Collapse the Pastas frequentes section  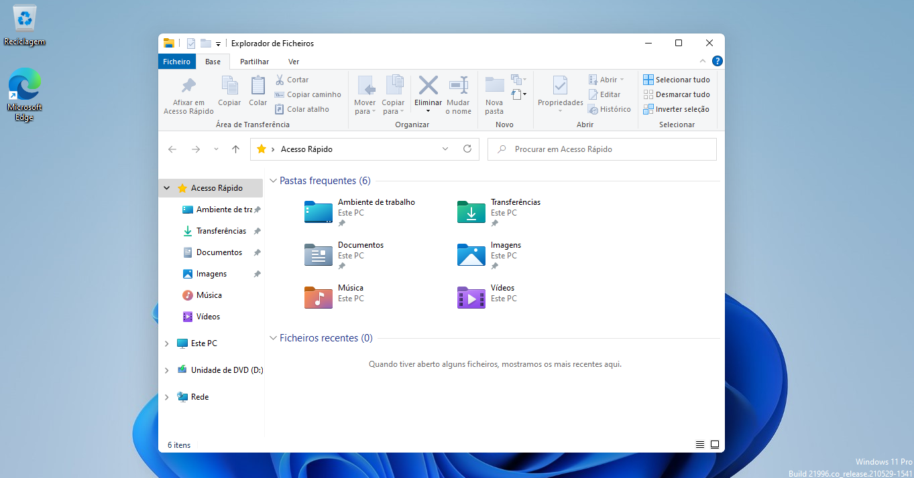273,181
